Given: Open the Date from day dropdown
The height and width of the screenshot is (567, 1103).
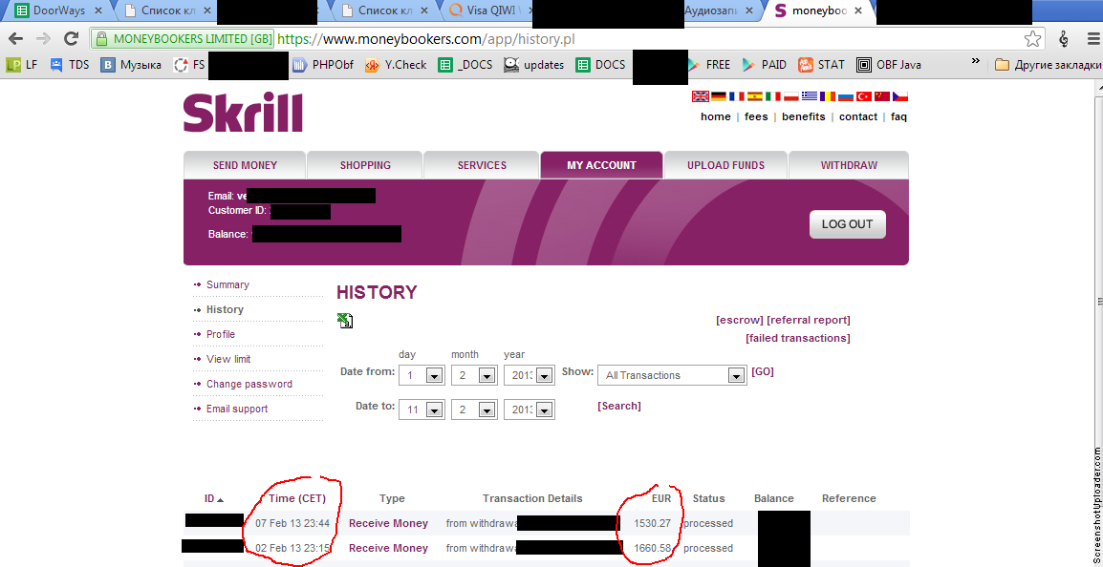Looking at the screenshot, I should click(424, 375).
